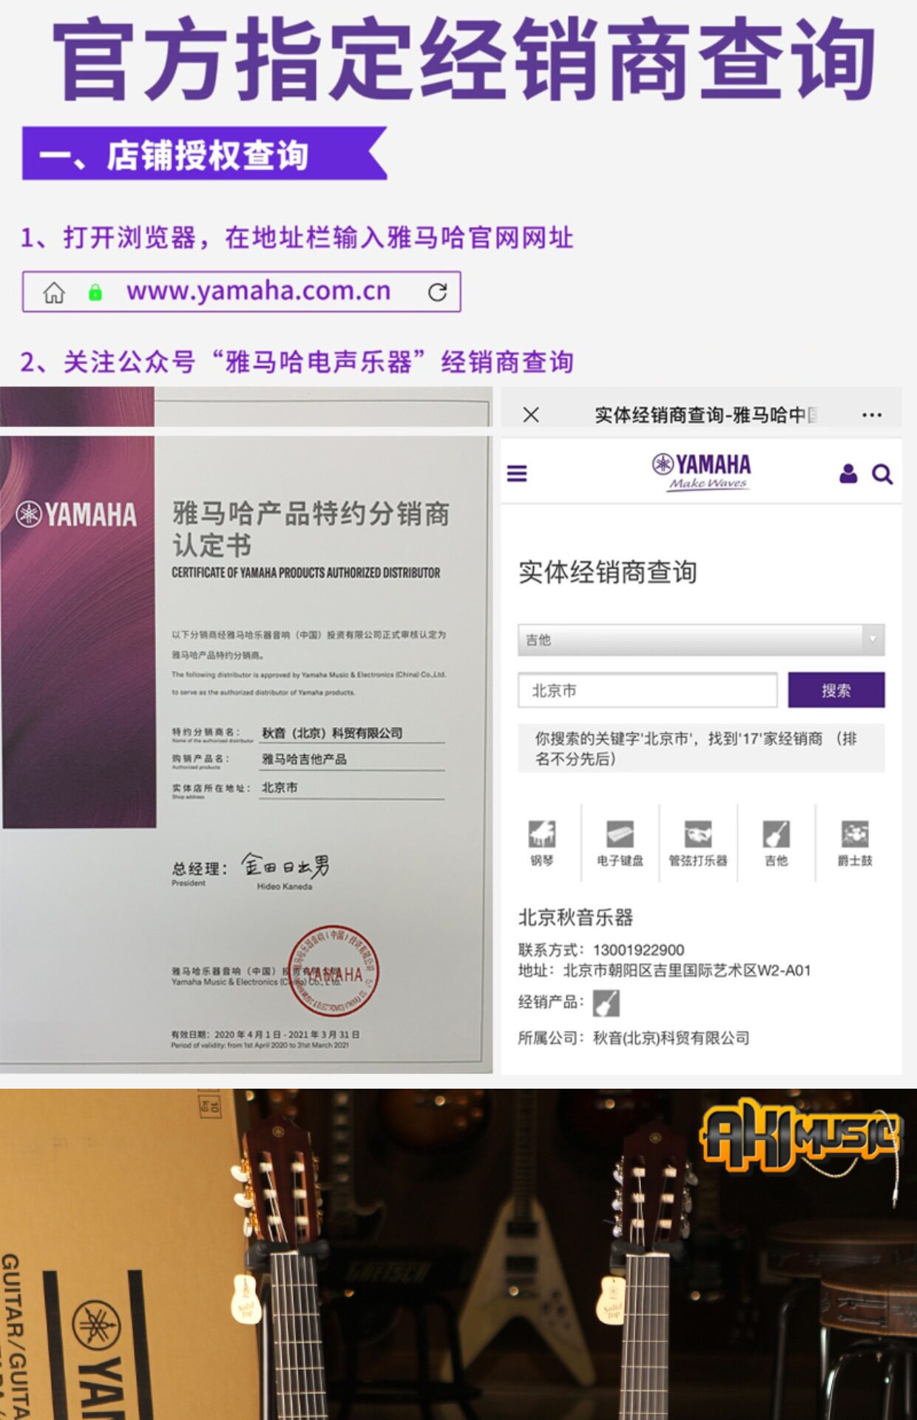Click the address 北京市朝阳区吉里国际艺术区W2-A01
This screenshot has width=917, height=1420.
(687, 970)
